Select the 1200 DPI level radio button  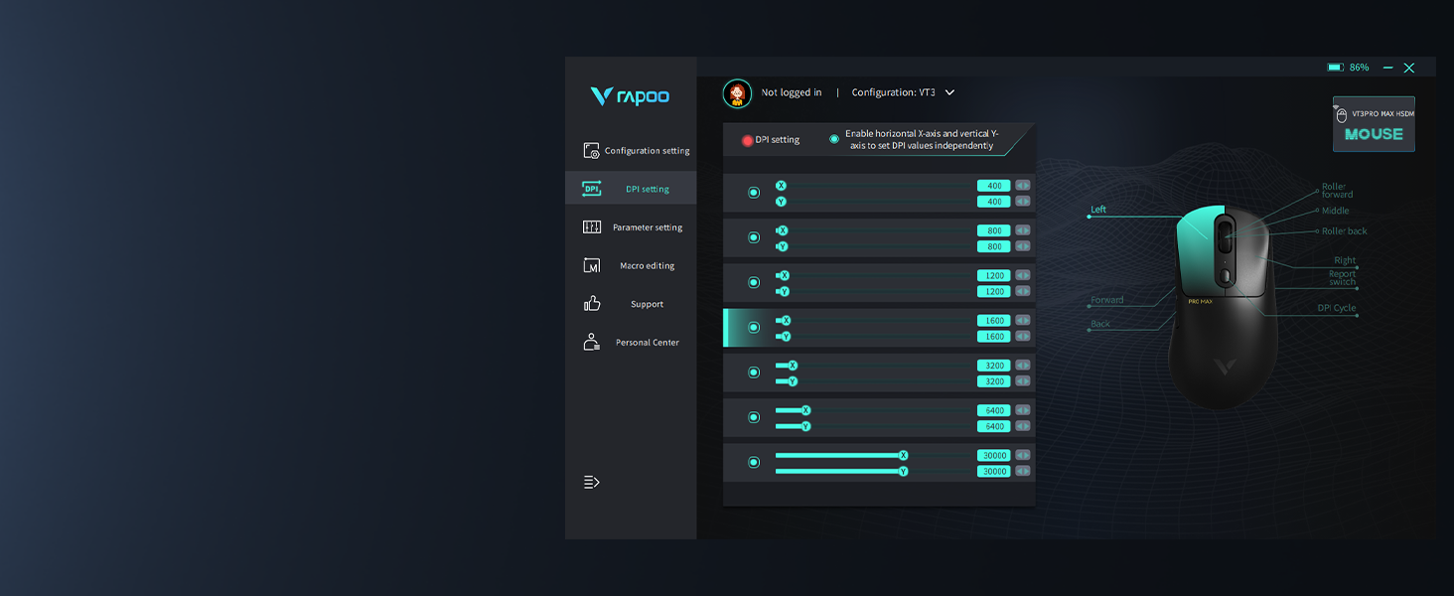pos(754,283)
